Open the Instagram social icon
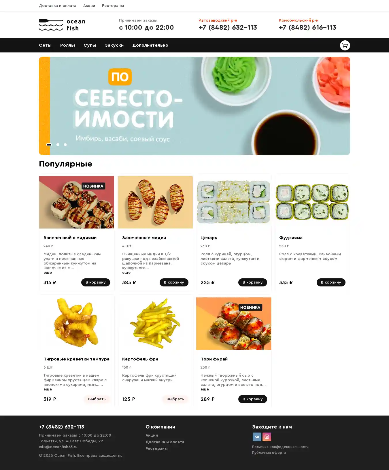This screenshot has width=389, height=470. click(x=267, y=437)
